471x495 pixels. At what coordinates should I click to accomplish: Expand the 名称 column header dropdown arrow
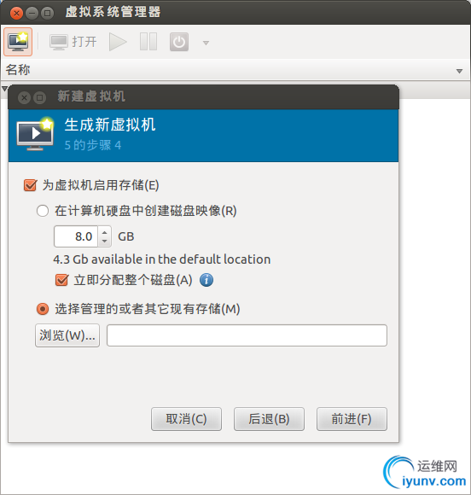pyautogui.click(x=459, y=71)
